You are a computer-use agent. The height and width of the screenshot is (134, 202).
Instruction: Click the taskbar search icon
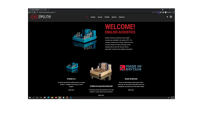[33, 98]
